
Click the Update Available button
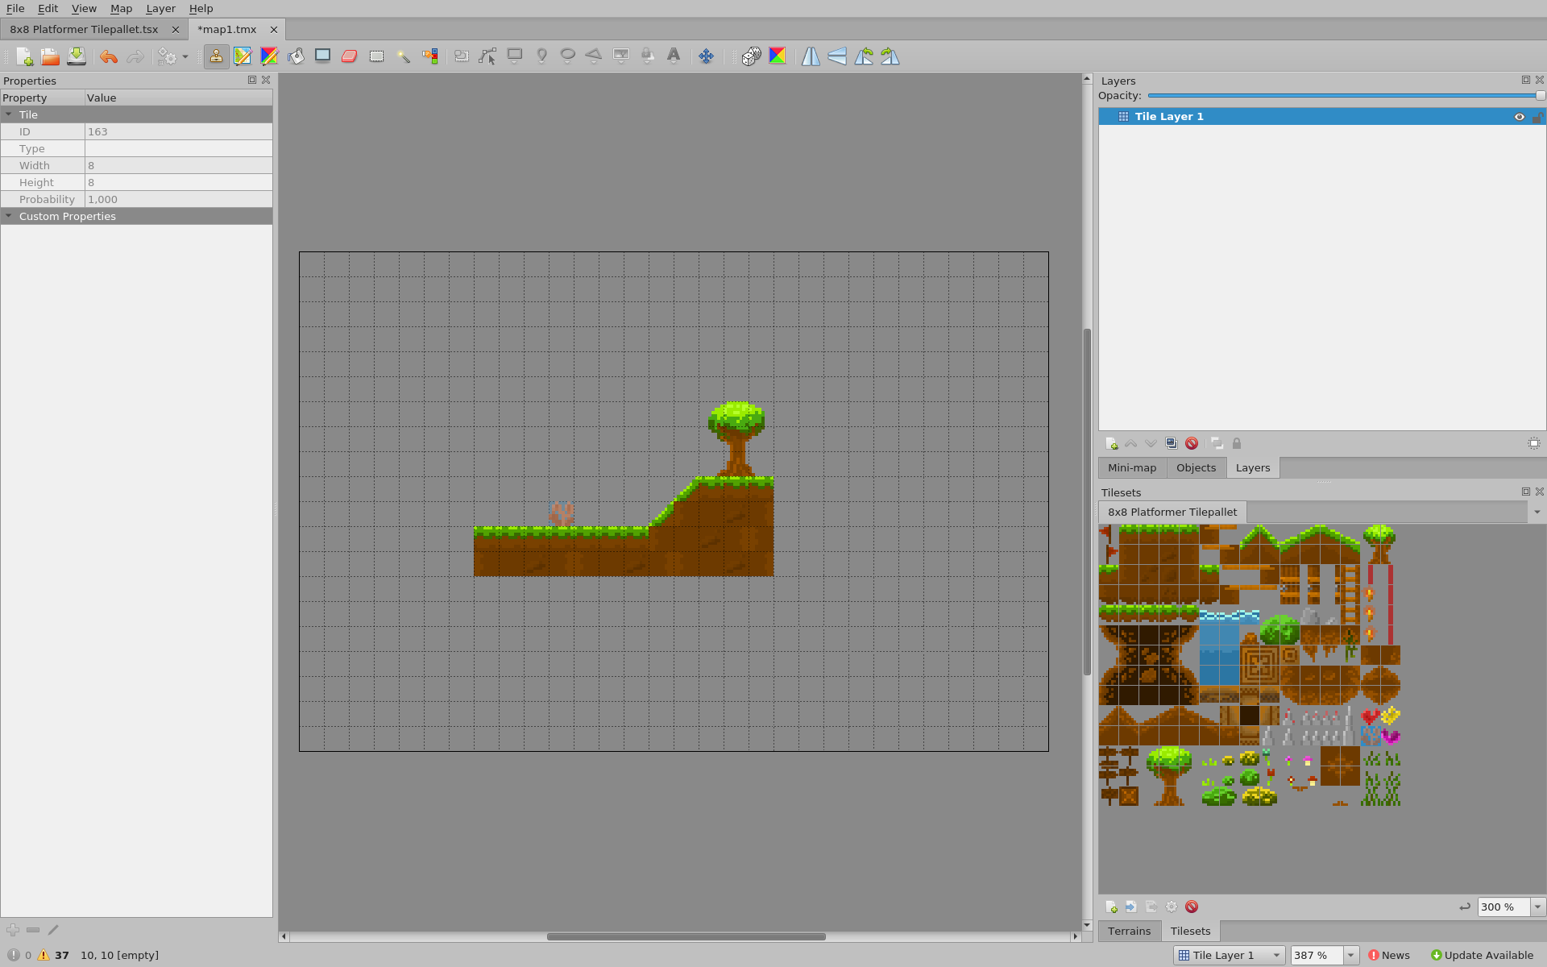[x=1482, y=955]
